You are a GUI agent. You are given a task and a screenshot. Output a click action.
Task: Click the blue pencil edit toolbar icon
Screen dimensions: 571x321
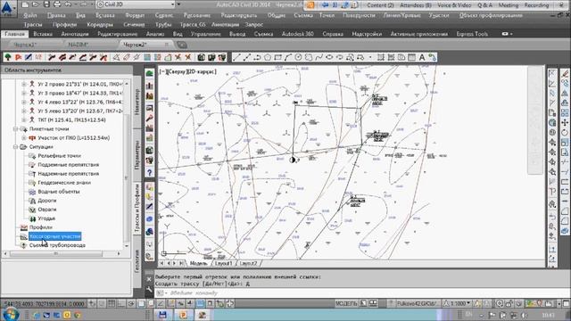pos(29,57)
